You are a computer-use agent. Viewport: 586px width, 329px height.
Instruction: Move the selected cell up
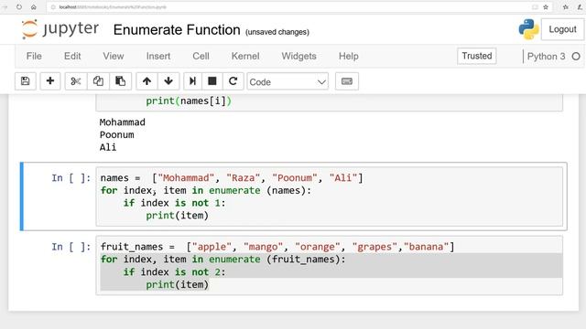tap(146, 81)
